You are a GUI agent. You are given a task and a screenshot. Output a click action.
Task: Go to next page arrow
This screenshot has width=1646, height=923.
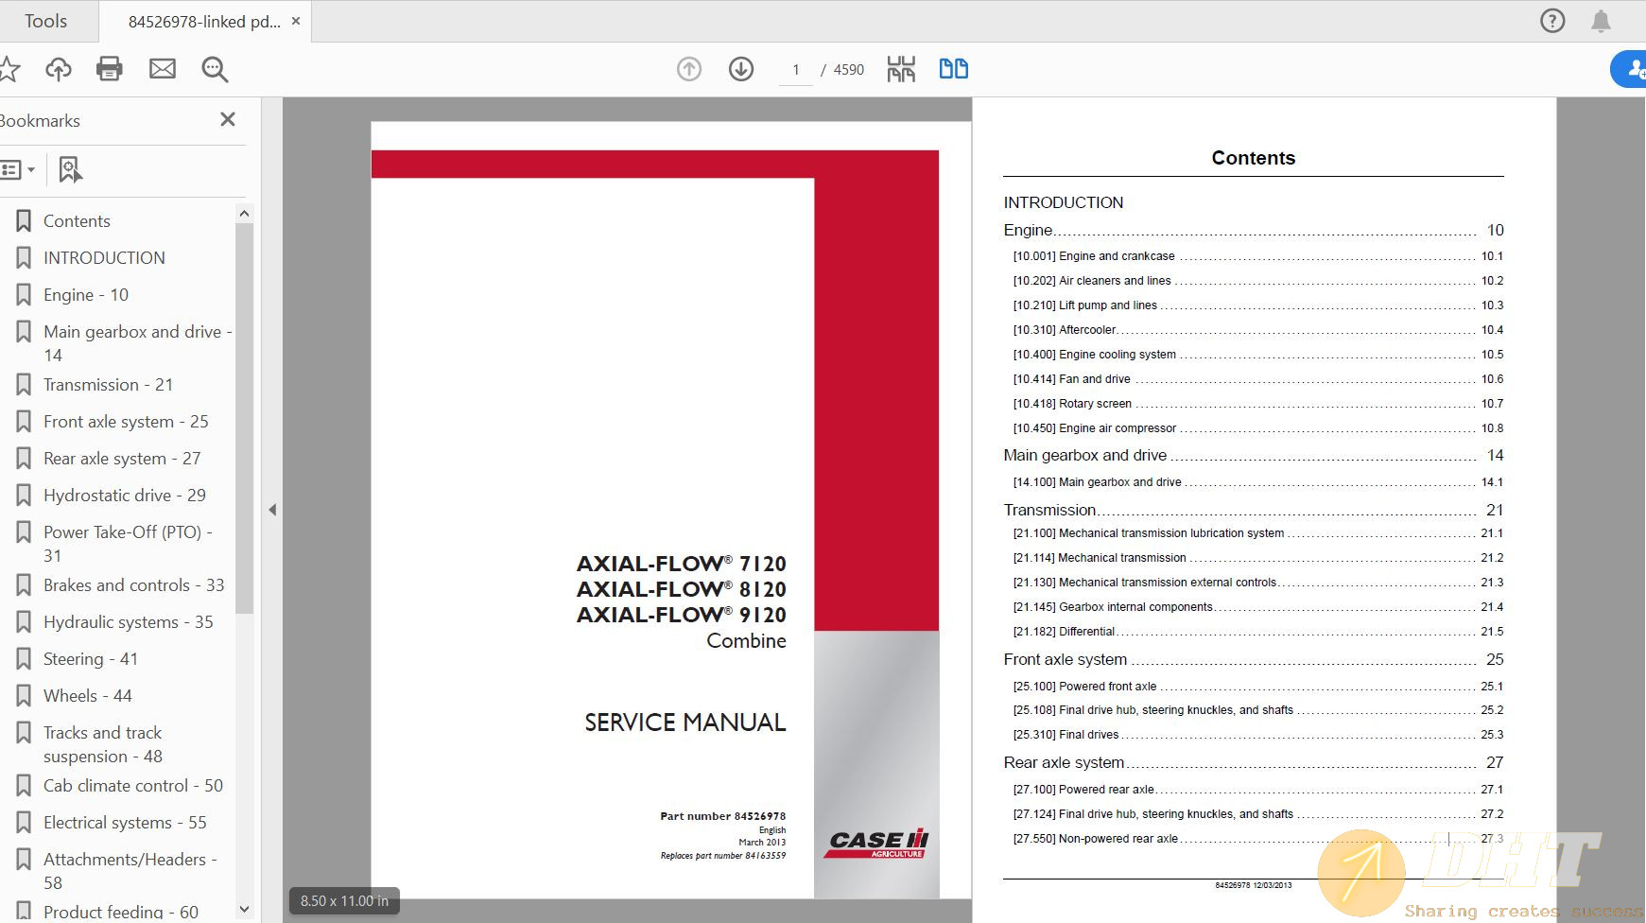tap(741, 69)
